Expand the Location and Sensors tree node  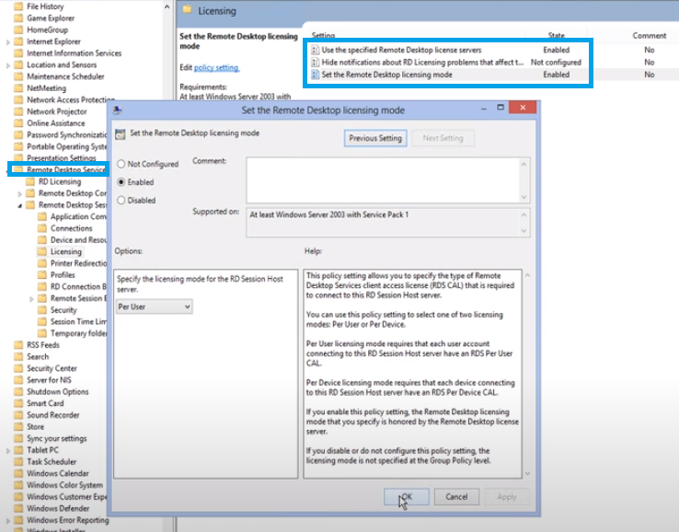(x=7, y=65)
